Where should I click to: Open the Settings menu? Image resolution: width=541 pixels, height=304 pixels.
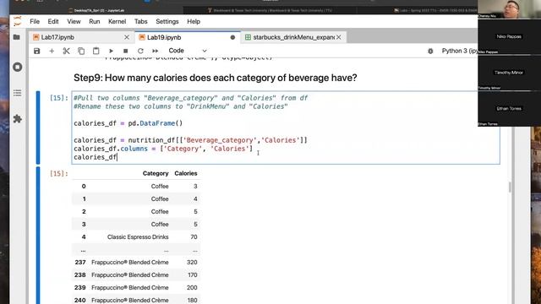click(167, 21)
